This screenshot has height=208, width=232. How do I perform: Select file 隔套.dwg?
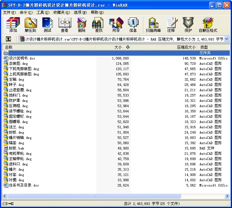(17, 143)
